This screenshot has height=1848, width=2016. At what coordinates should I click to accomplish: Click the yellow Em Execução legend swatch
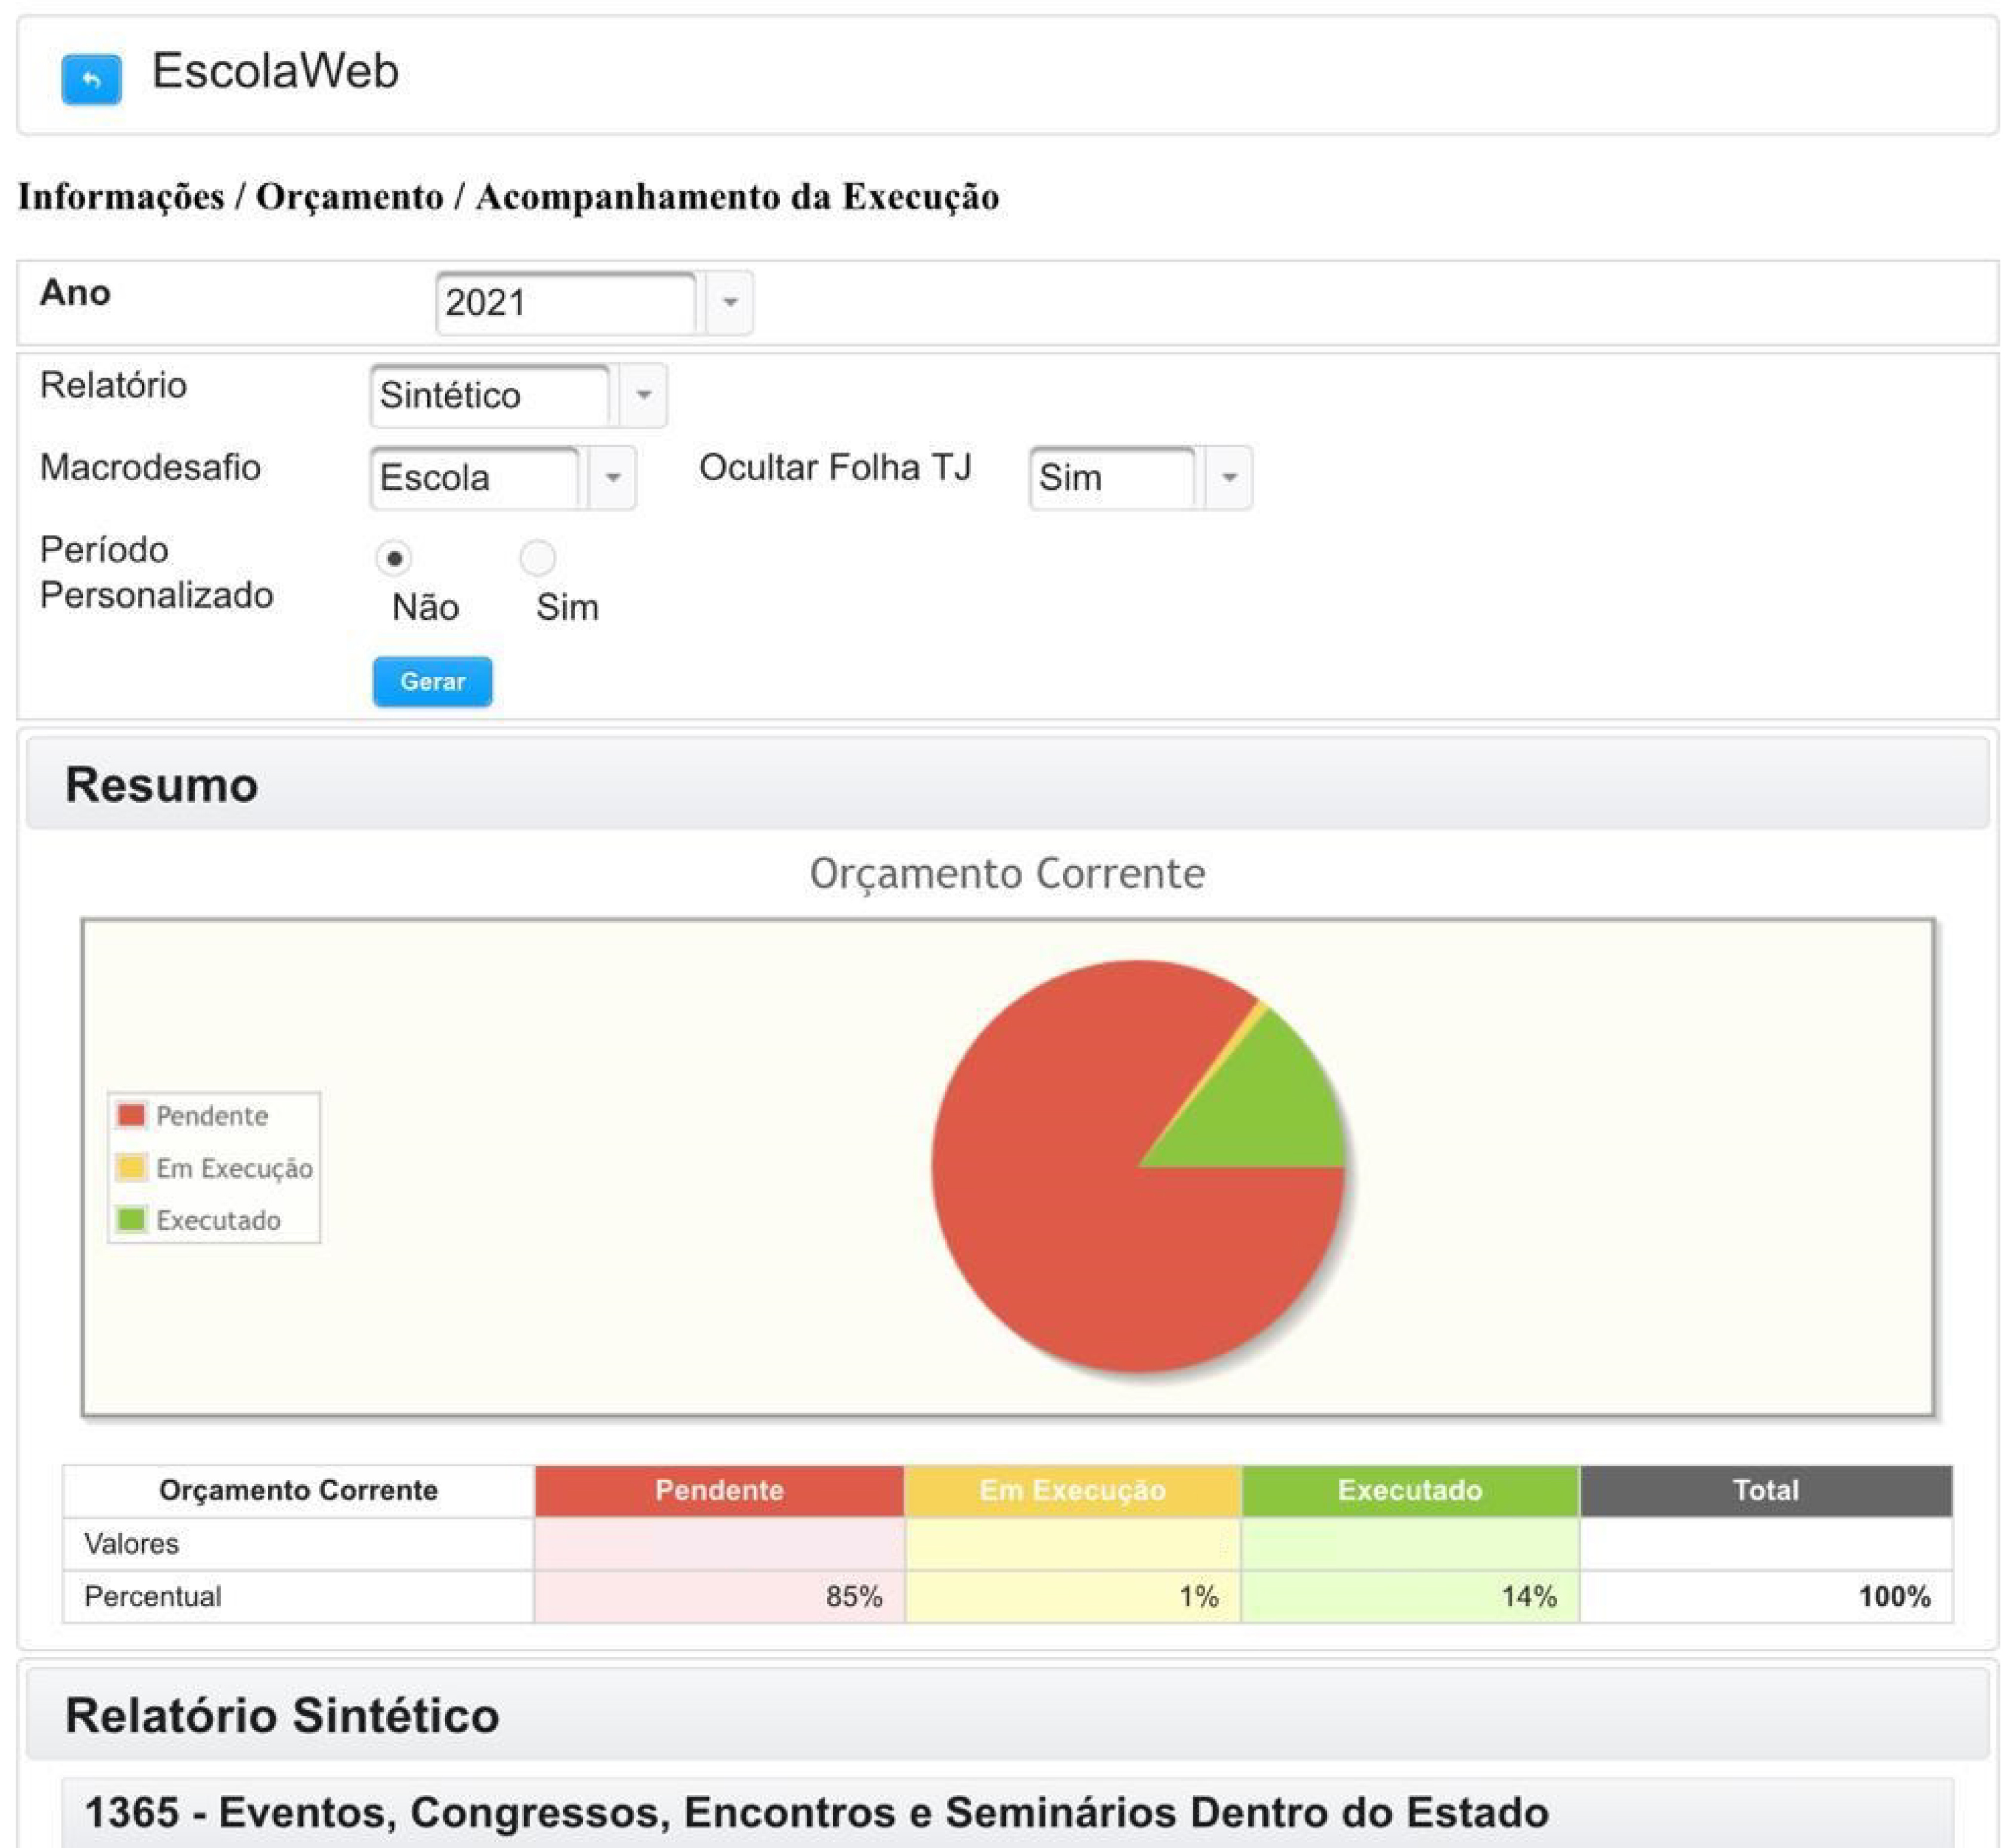[131, 1167]
